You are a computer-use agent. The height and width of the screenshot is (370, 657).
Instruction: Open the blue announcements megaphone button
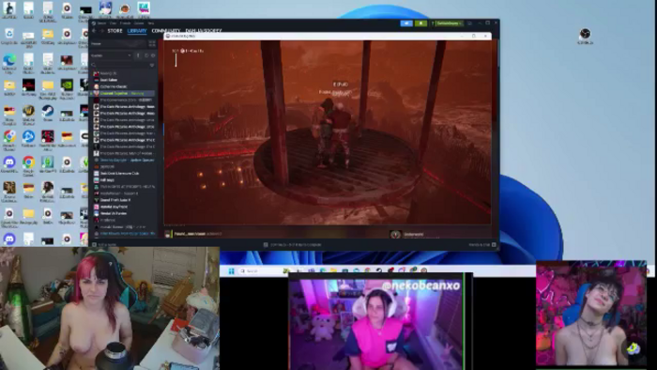click(x=406, y=23)
